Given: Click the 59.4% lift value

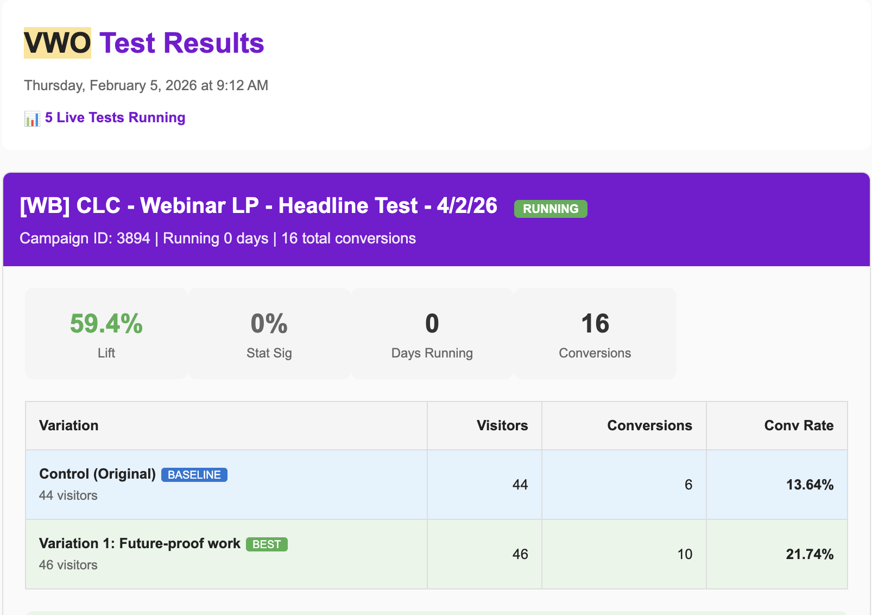Looking at the screenshot, I should pos(106,323).
